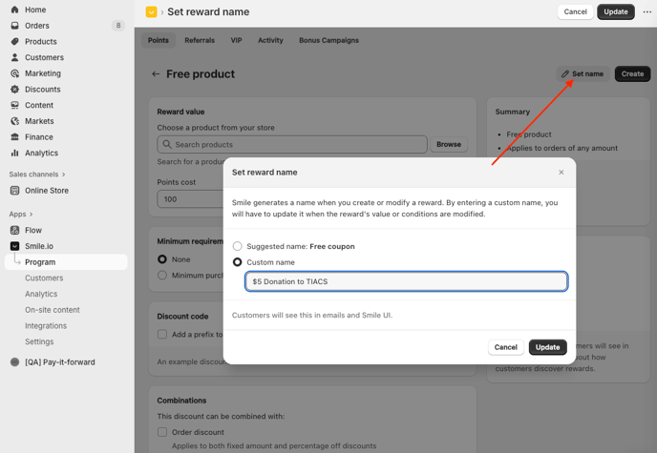Select the Suggested name radio option
Screen dimensions: 657x453
click(x=238, y=246)
